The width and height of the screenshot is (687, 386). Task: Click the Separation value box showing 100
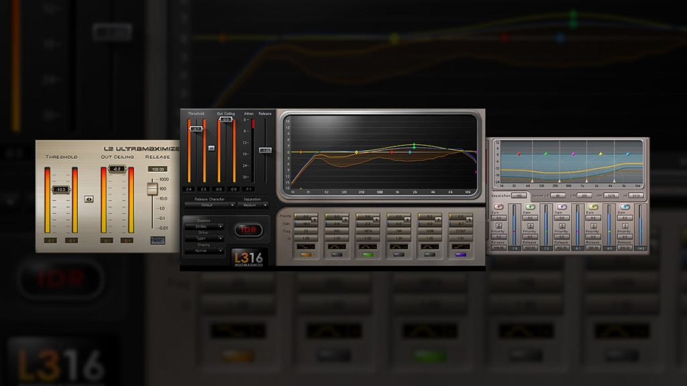point(519,195)
